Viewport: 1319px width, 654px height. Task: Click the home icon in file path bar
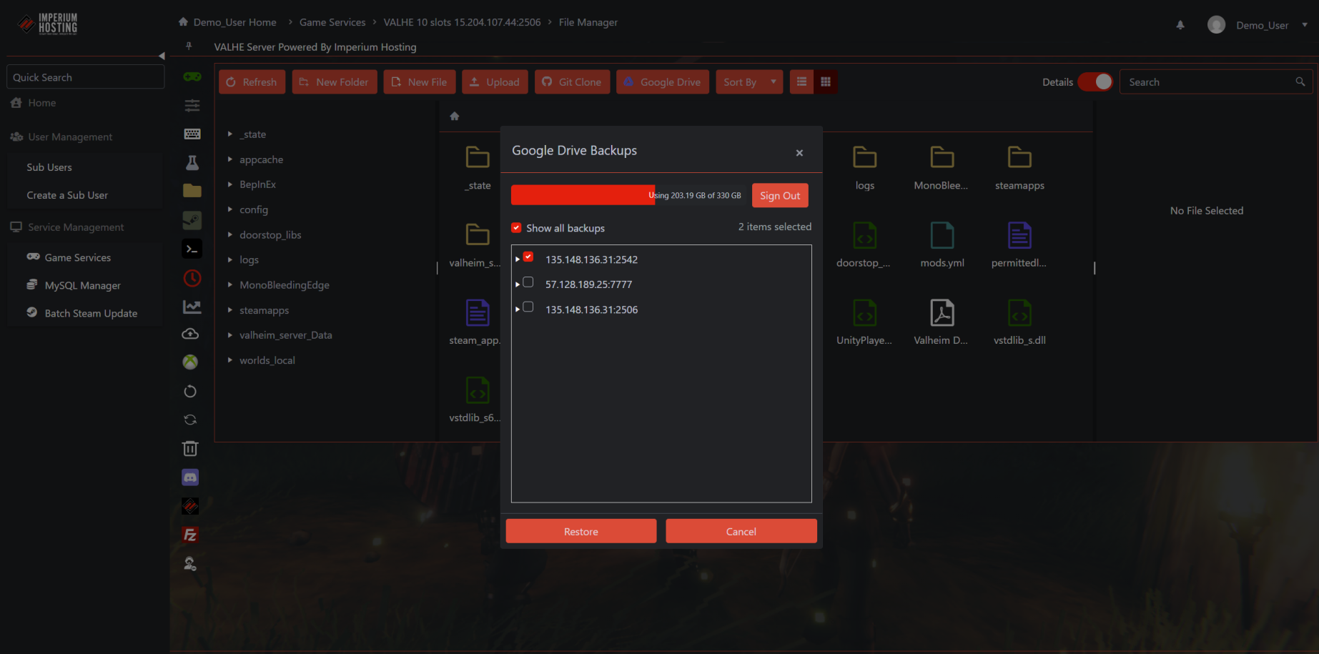point(454,116)
